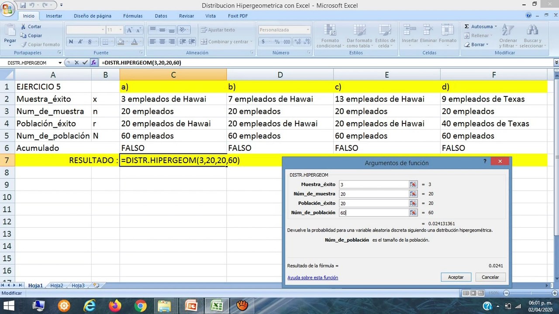Image resolution: width=559 pixels, height=314 pixels.
Task: Confirm formula with the check mark icon
Action: click(85, 63)
